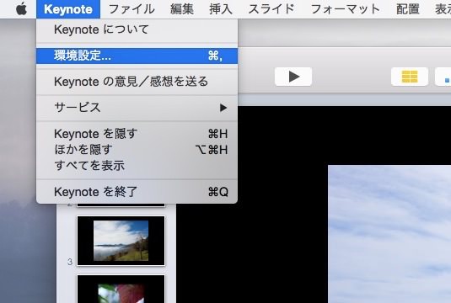
Task: Open the Apple menu
Action: [21, 9]
